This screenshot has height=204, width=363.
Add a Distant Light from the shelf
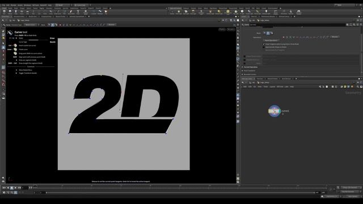pos(219,12)
